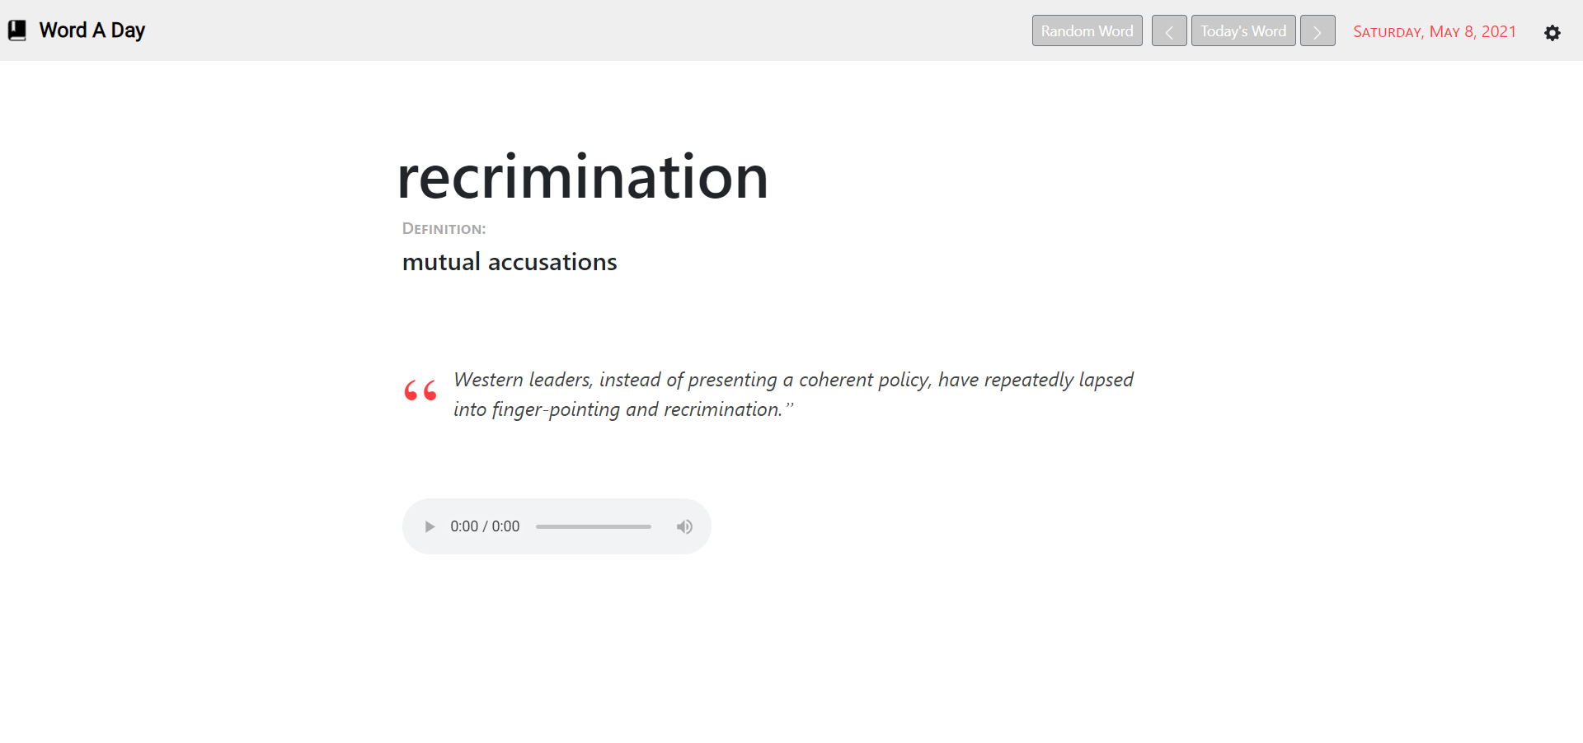Click the book logo icon
Screen dimensions: 1583x743
pos(17,30)
